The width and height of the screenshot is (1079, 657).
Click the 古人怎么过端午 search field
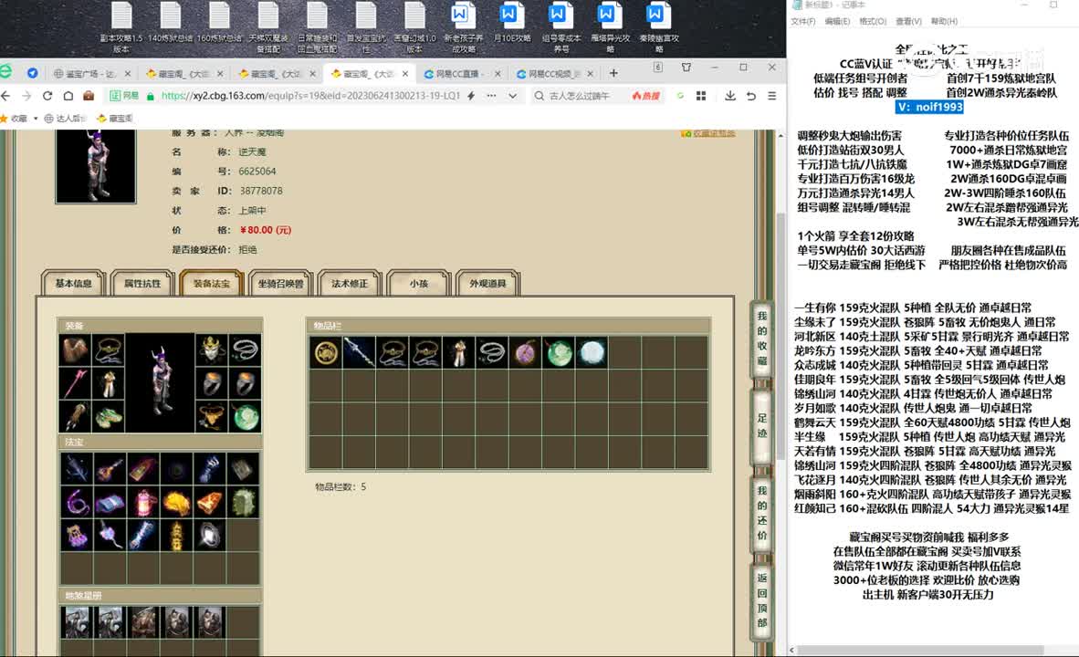click(x=580, y=96)
